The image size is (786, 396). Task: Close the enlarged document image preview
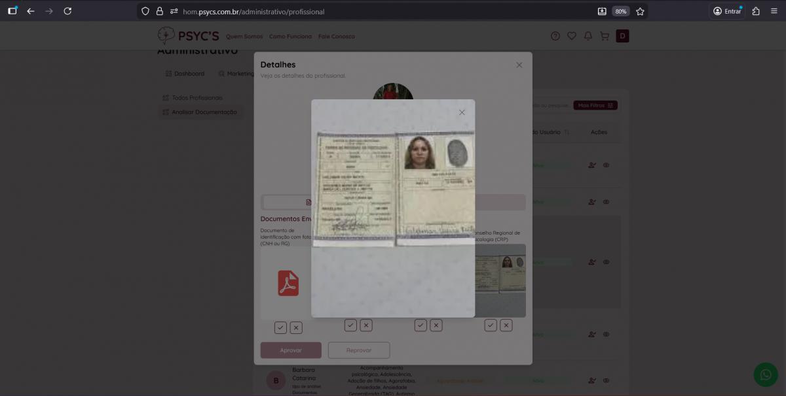coord(462,112)
